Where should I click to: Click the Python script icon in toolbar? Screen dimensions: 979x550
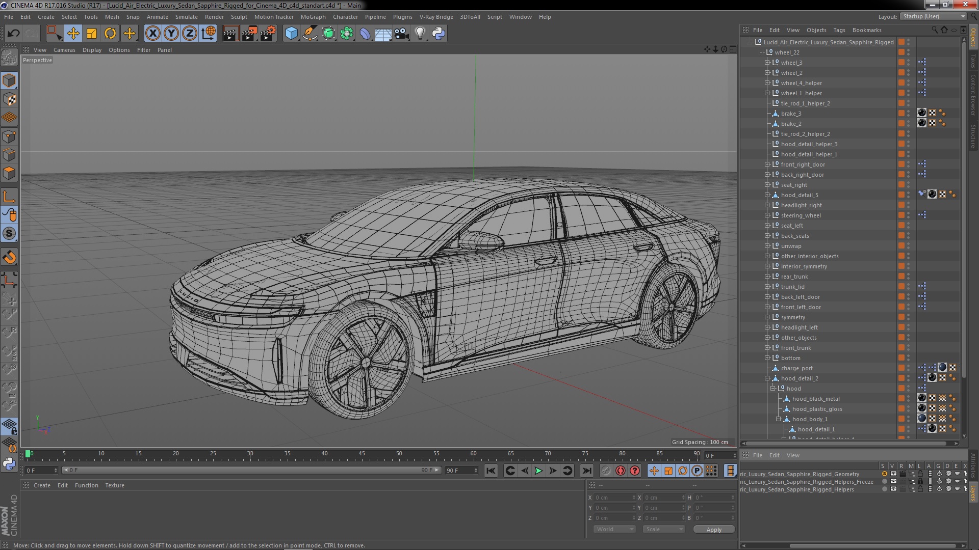(x=439, y=34)
